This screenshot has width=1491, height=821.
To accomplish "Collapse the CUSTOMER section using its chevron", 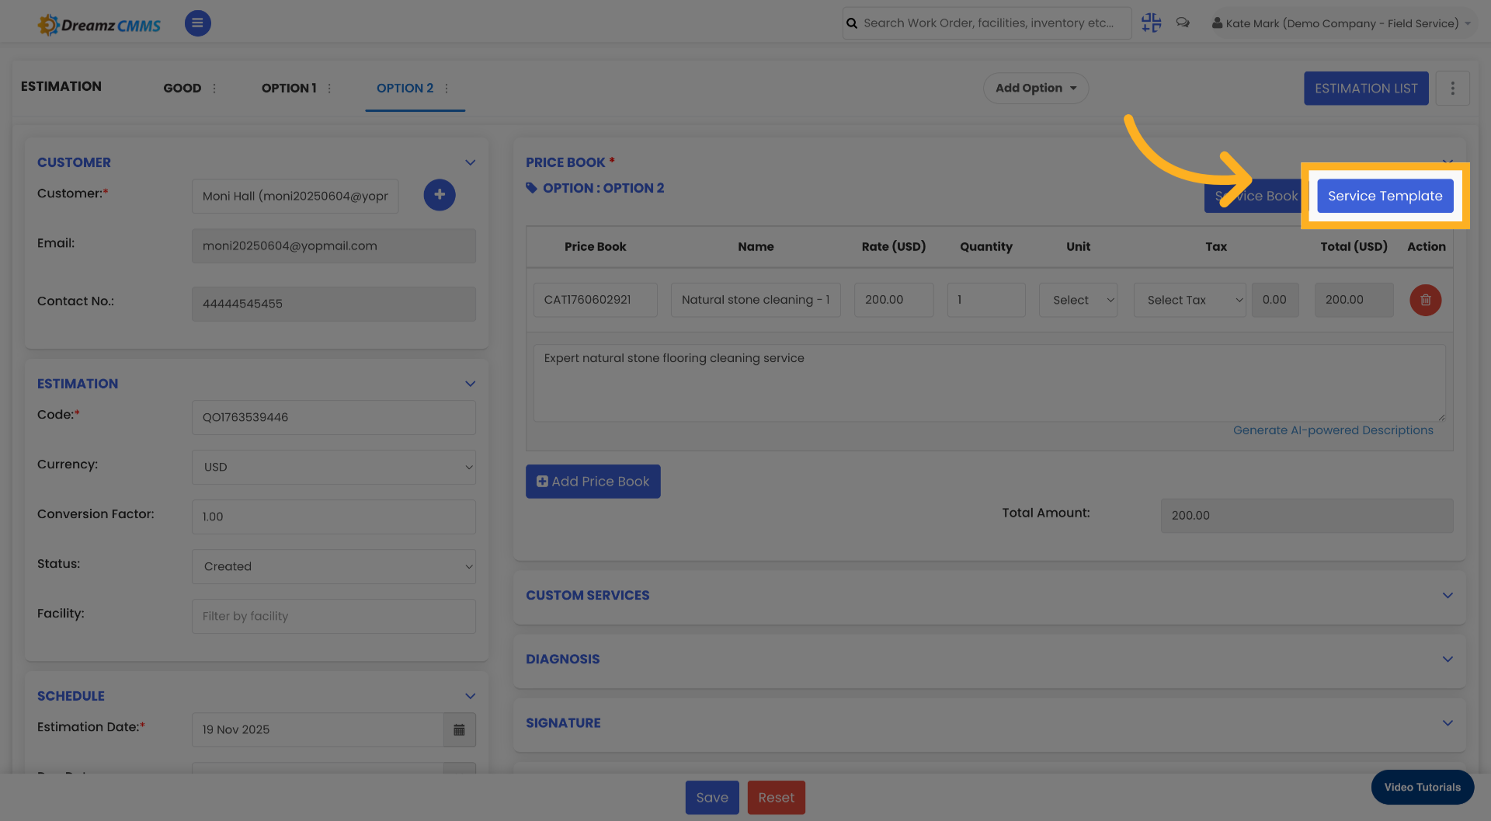I will tap(470, 162).
